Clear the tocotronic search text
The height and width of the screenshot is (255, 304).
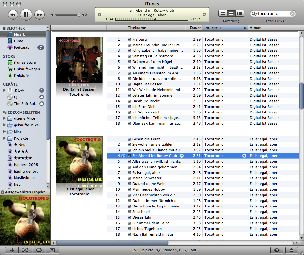tap(292, 14)
